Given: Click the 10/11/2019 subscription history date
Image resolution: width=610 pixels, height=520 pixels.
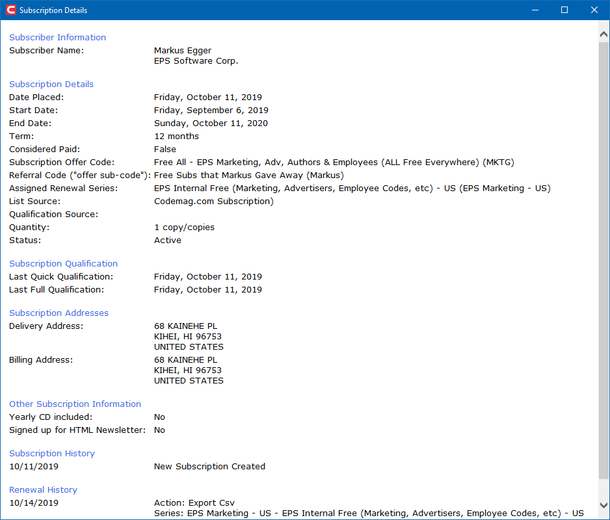Looking at the screenshot, I should click(34, 466).
